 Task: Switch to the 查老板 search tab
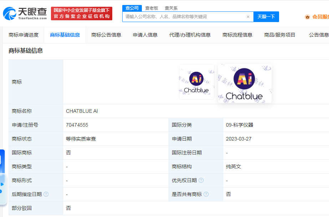pyautogui.click(x=151, y=8)
